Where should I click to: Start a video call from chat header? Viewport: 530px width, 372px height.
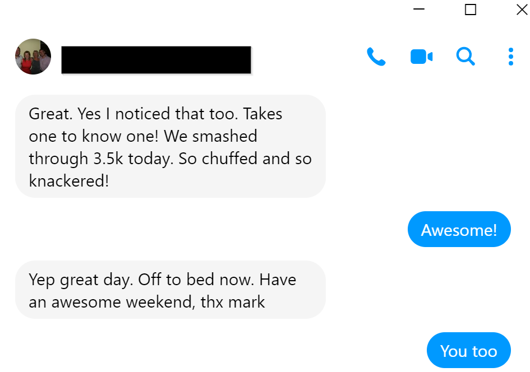[421, 57]
